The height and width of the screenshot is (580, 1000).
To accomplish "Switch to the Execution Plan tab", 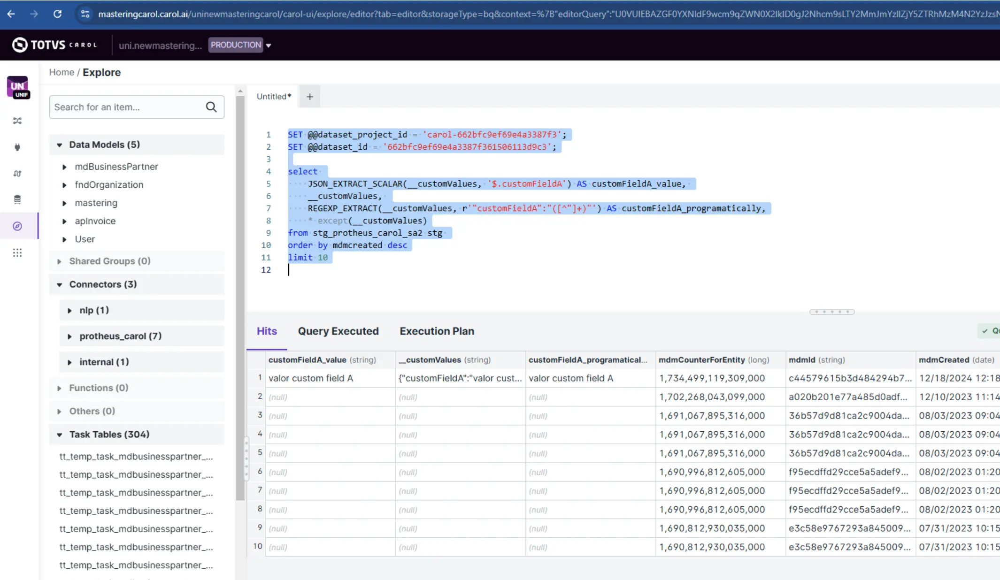I will [x=437, y=331].
